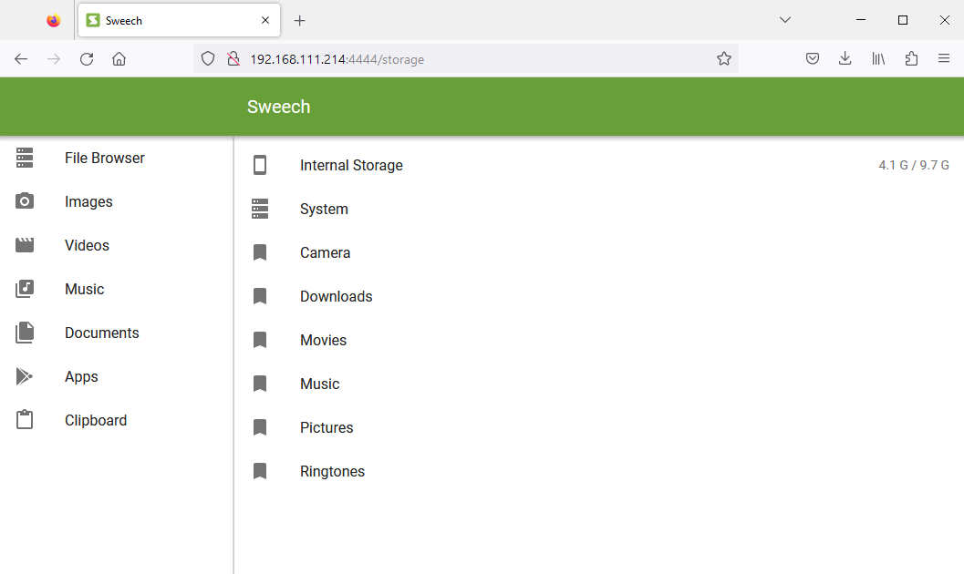Click the Camera bookmark icon
The image size is (964, 574).
coord(260,252)
